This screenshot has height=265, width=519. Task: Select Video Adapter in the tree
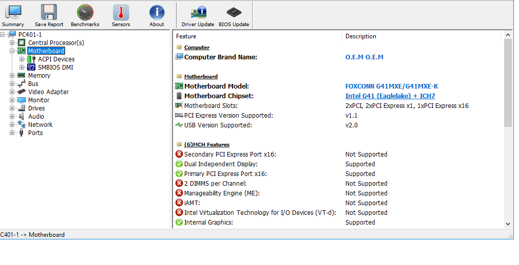click(48, 92)
